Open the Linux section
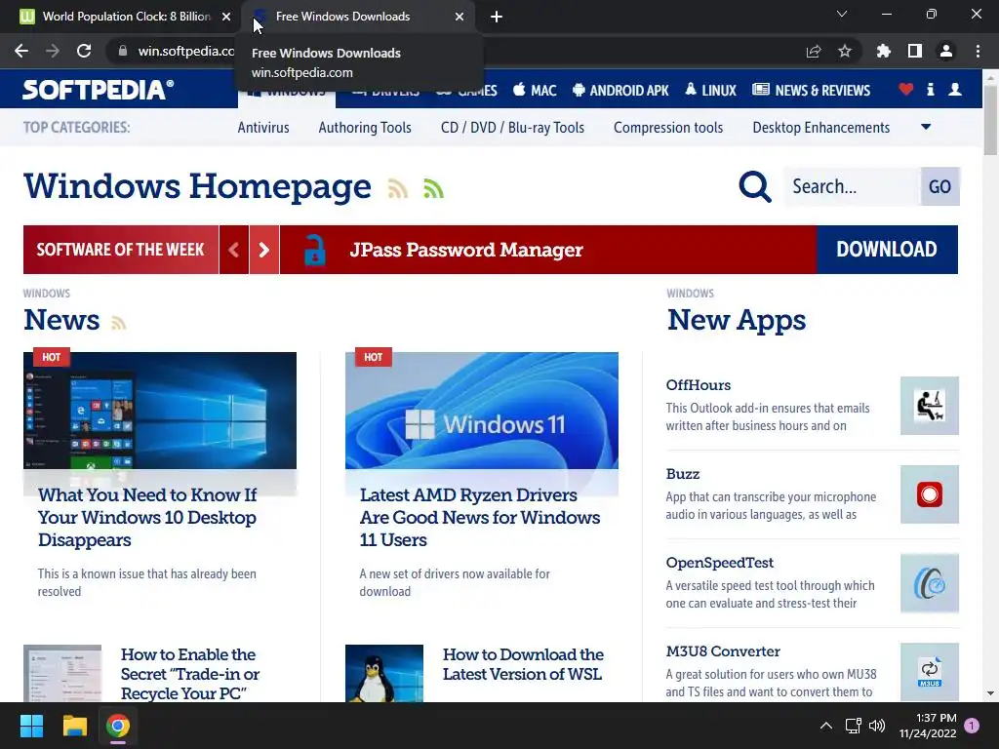Viewport: 999px width, 749px height. click(x=710, y=90)
